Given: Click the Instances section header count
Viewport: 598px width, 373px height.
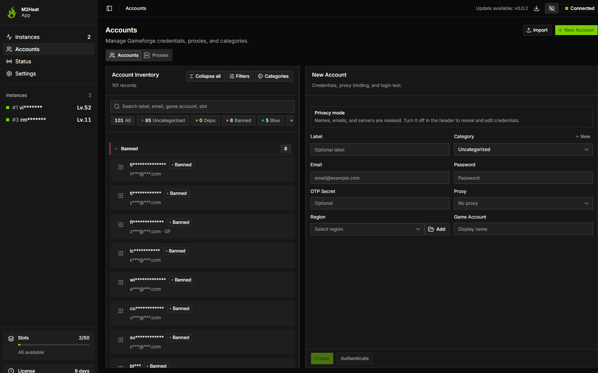Looking at the screenshot, I should pos(90,95).
